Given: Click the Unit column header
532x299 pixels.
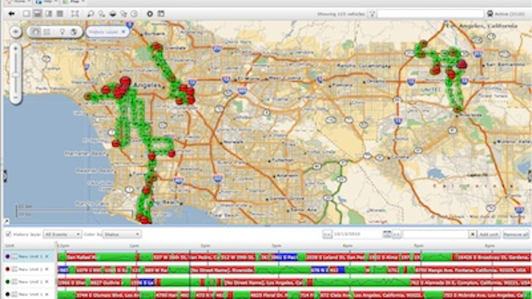Looking at the screenshot, I should point(10,245).
